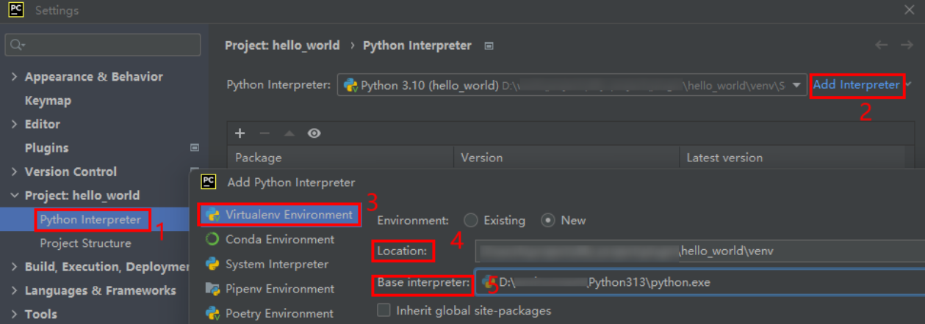
Task: Click the Poetry Environment Python icon
Action: [212, 313]
